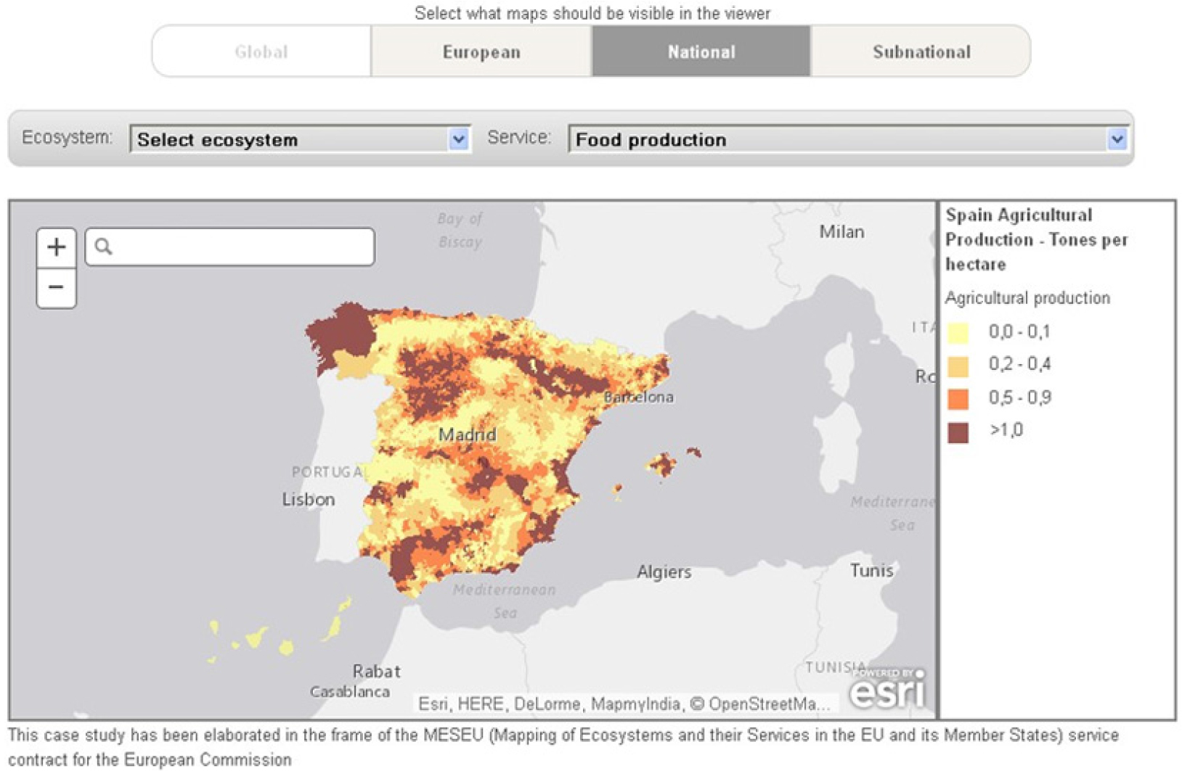Show the Subnational maps tab
Viewport: 1182px width, 771px height.
click(x=921, y=52)
